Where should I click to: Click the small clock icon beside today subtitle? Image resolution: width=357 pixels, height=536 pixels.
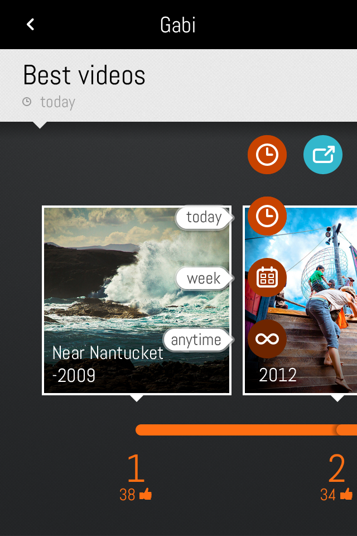[27, 102]
